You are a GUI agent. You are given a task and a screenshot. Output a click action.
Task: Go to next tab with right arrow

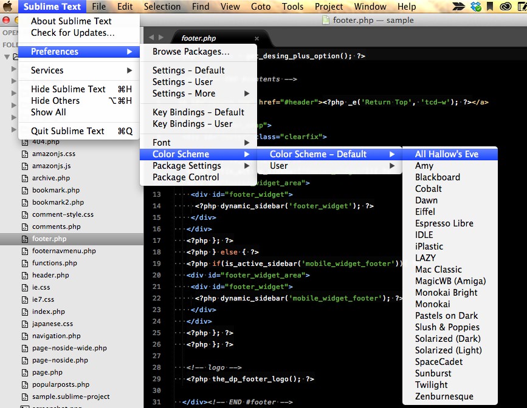click(161, 38)
